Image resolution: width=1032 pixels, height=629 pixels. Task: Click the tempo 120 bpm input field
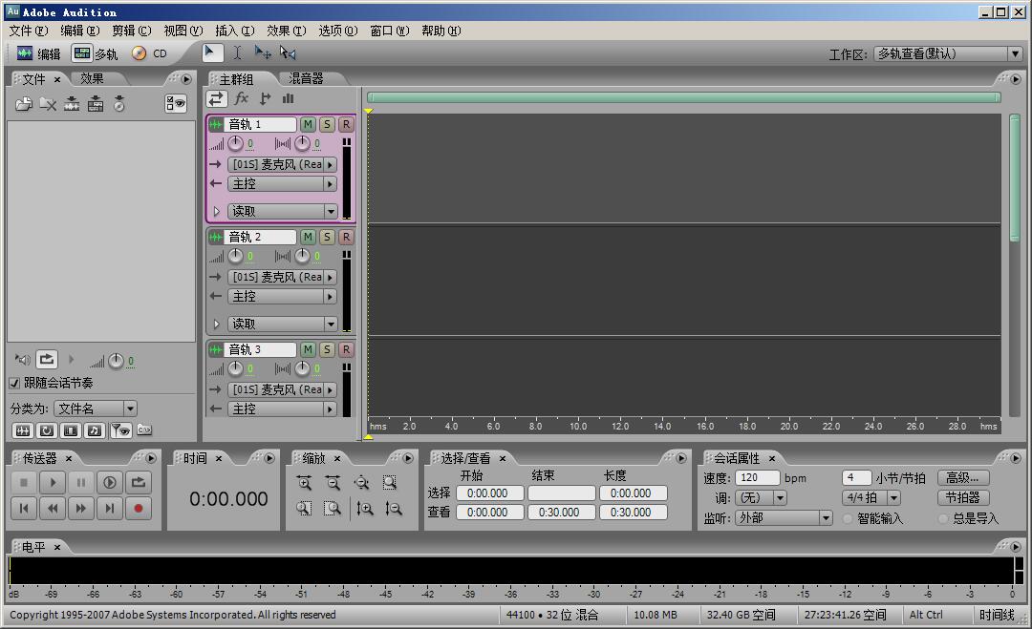pos(757,478)
